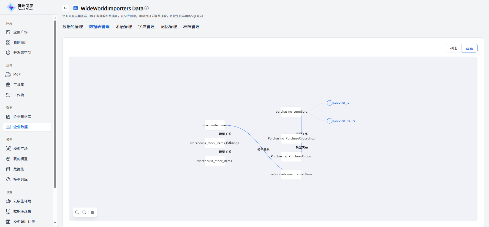The image size is (489, 227).
Task: Select sales_customer_transactions table node
Action: click(291, 175)
